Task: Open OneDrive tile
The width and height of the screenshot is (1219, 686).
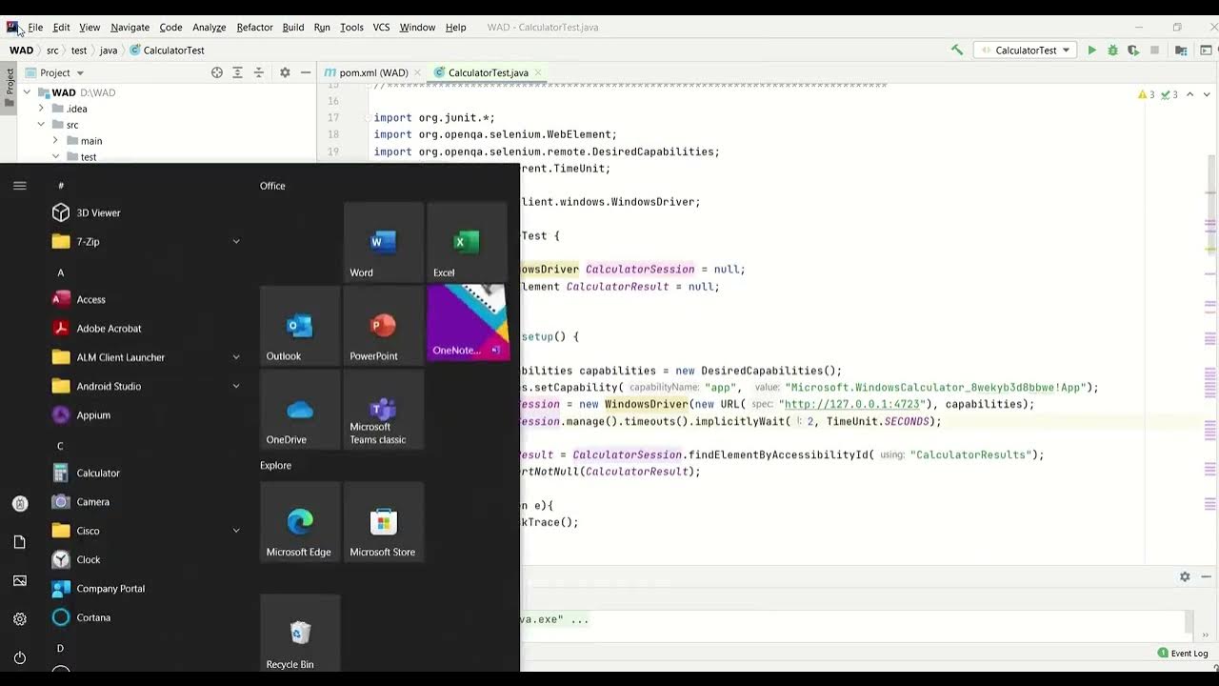Action: [x=300, y=410]
